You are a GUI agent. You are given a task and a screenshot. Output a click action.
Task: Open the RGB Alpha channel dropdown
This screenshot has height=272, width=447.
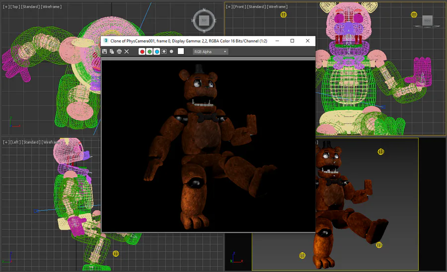211,52
